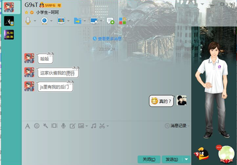The image size is (237, 165).
Task: Open the colorful apps grid icon
Action: click(123, 21)
